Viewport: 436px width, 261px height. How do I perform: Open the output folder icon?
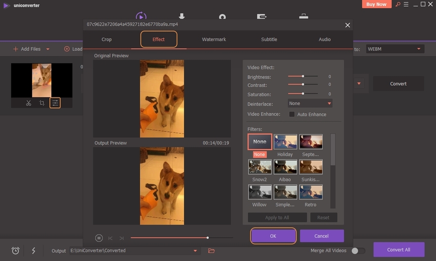(x=211, y=251)
